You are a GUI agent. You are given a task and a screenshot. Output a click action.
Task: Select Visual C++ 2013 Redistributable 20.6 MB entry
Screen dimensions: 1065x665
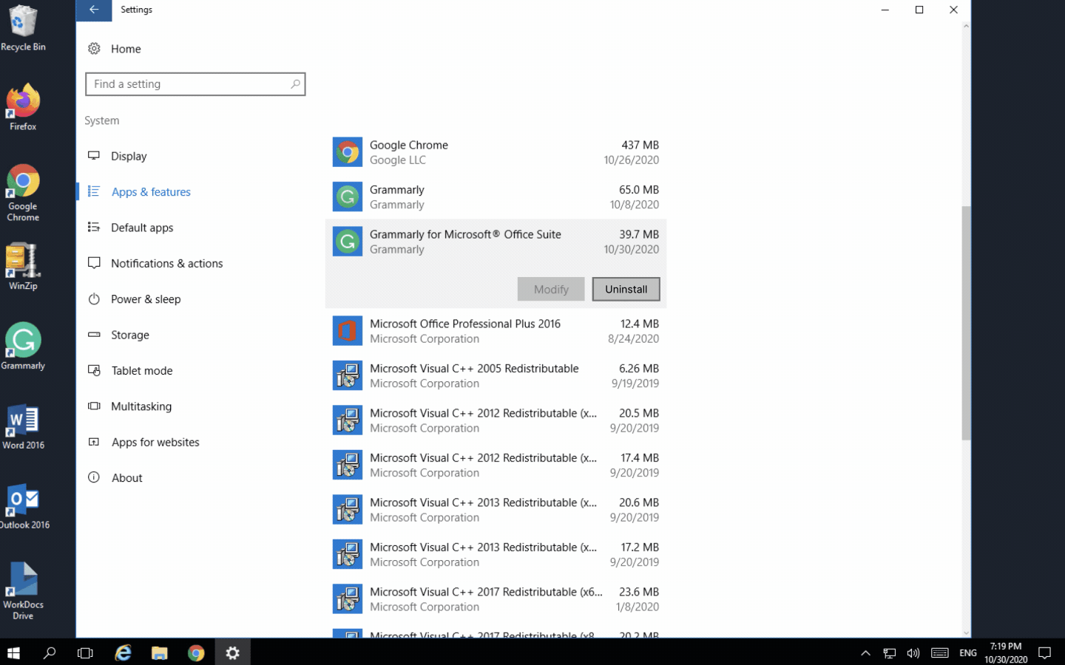pos(496,510)
